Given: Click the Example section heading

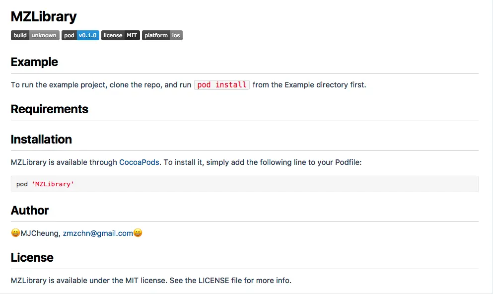Looking at the screenshot, I should tap(34, 62).
